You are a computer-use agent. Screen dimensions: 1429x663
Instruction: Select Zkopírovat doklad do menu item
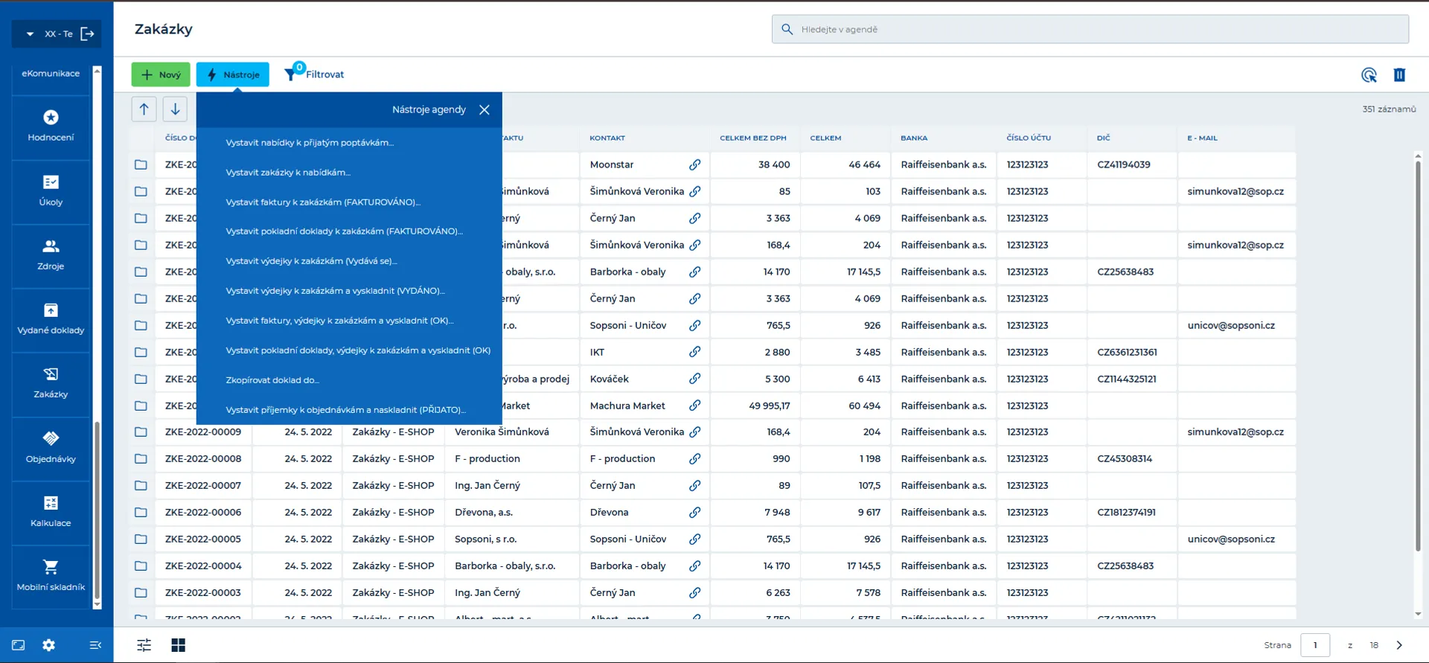(272, 379)
